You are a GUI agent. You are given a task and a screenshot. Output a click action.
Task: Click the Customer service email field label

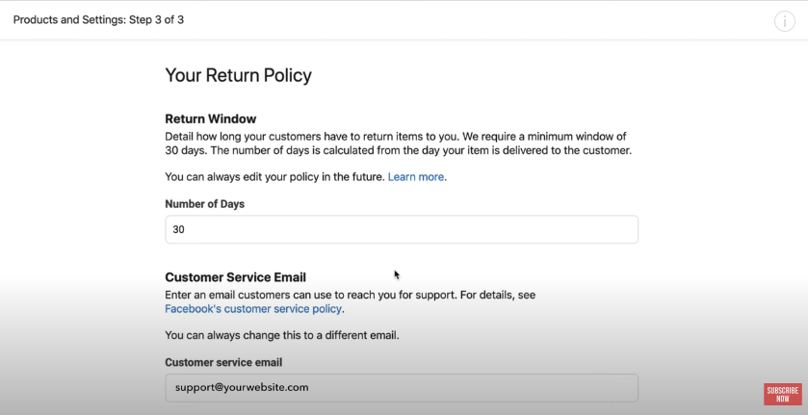[x=223, y=362]
